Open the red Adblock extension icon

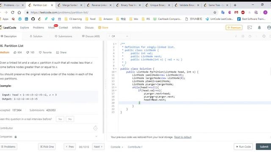(x=243, y=12)
